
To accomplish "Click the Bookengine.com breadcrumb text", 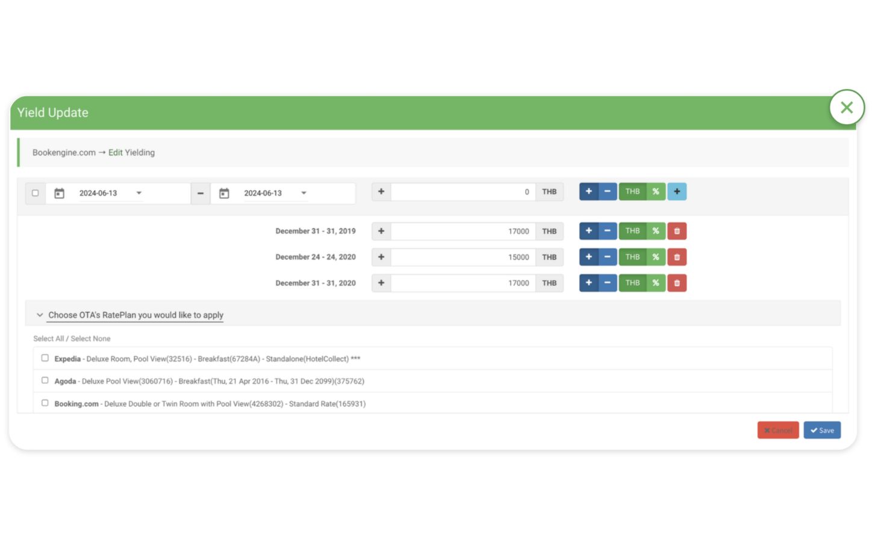I will tap(64, 153).
